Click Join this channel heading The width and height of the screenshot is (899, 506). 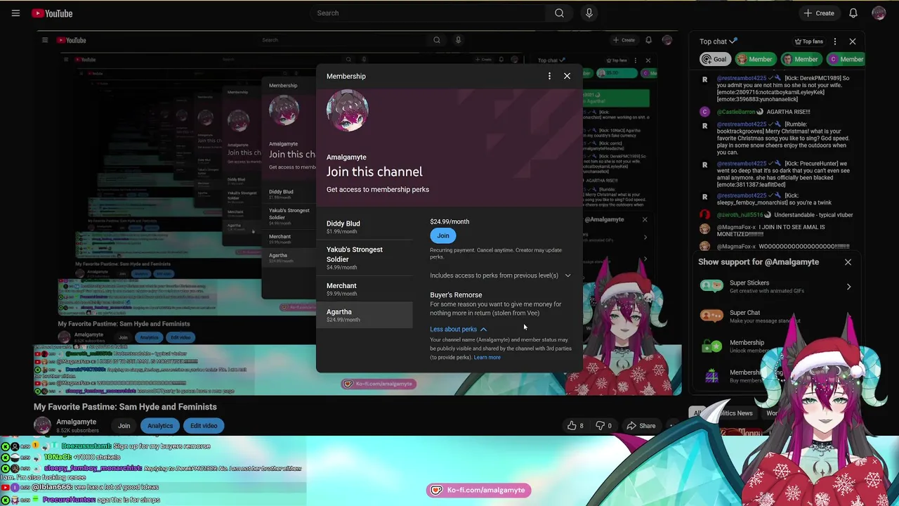tap(374, 171)
